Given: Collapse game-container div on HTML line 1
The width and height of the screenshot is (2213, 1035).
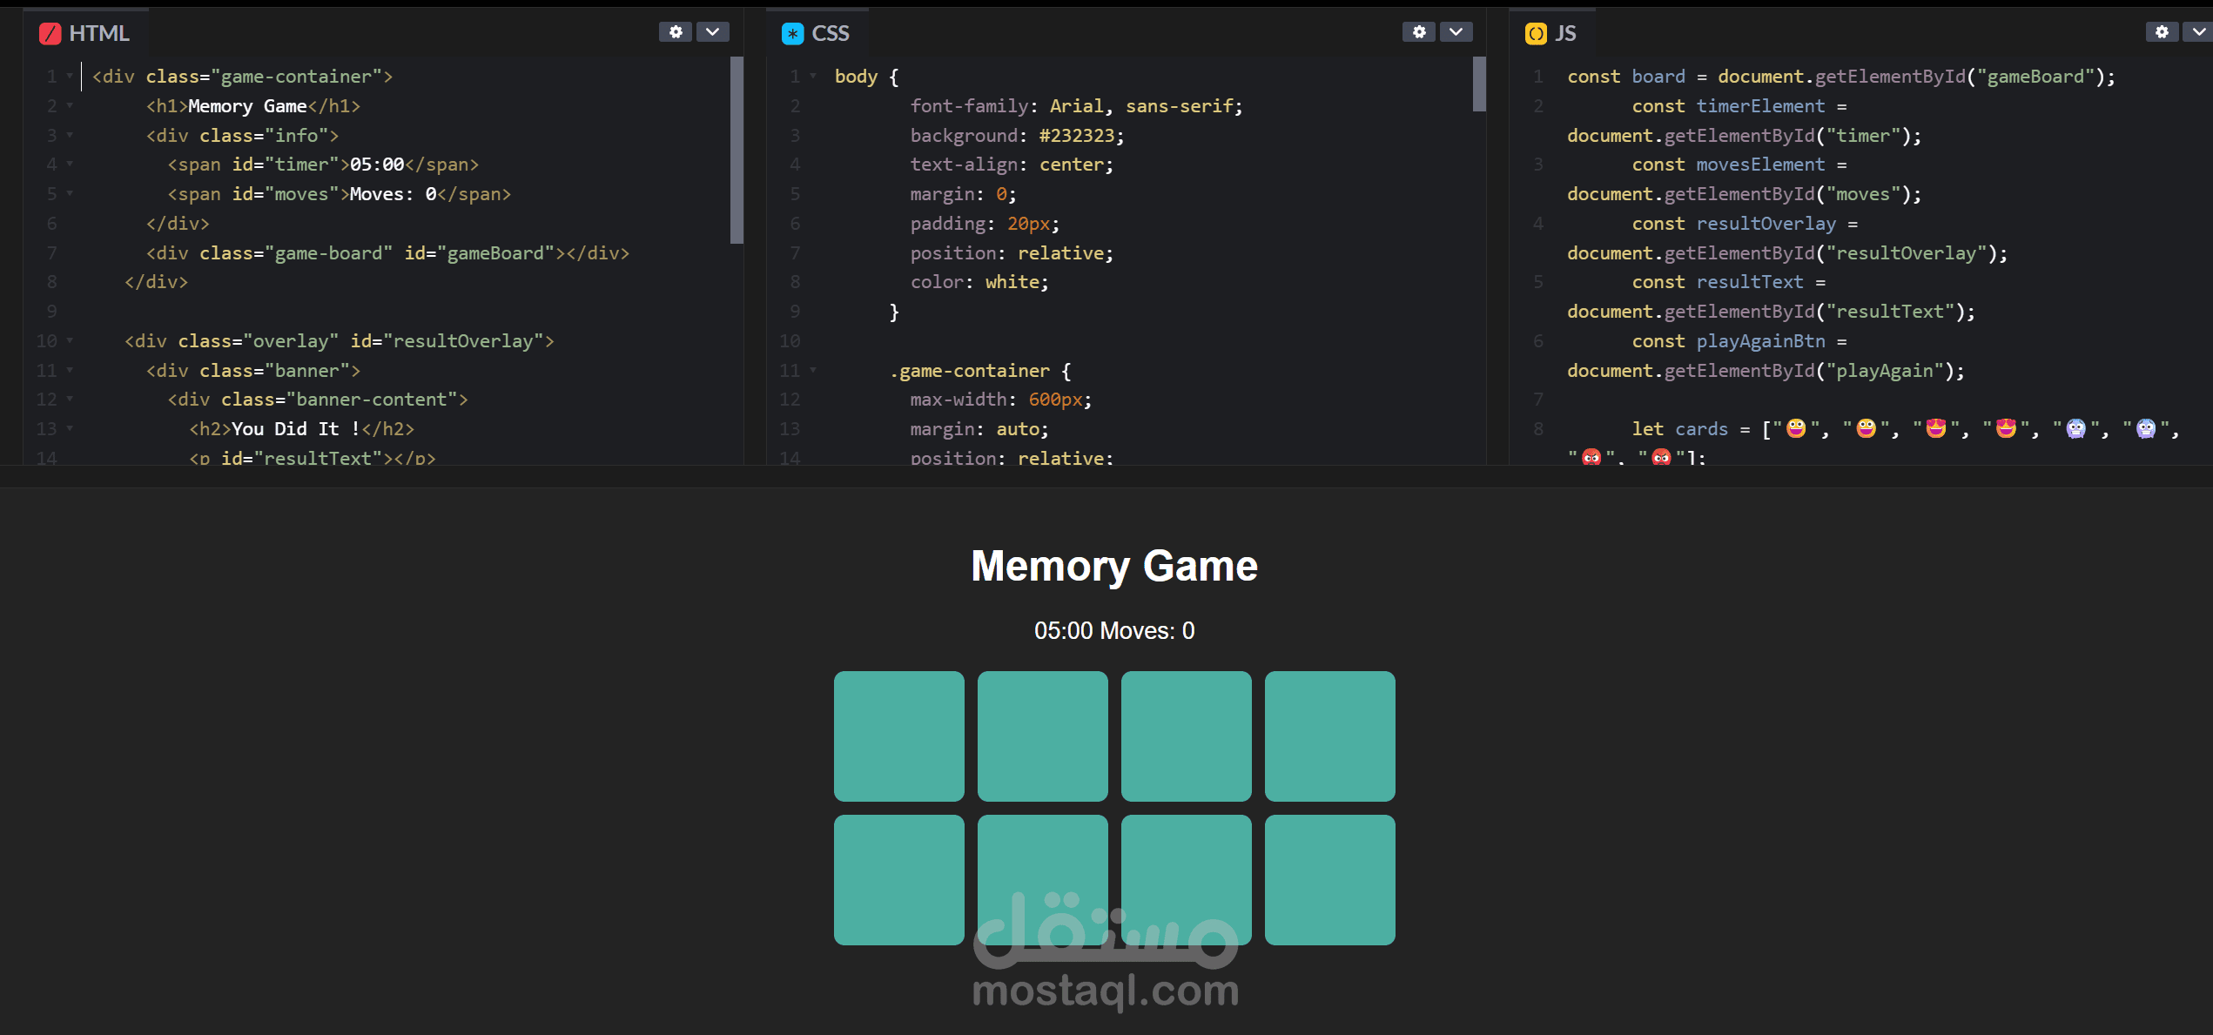Looking at the screenshot, I should [x=70, y=77].
